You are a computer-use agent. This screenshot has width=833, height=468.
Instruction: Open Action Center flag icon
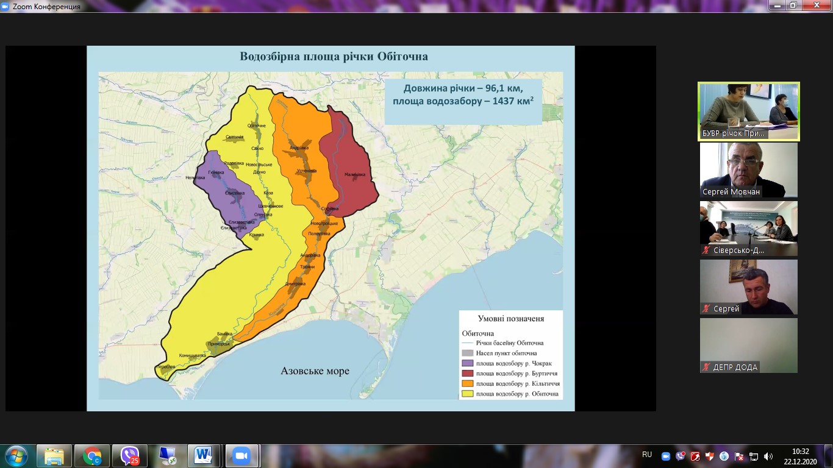[x=739, y=456]
